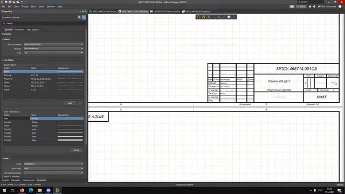Open the settings gear icon
The height and width of the screenshot is (194, 345).
click(x=314, y=6)
